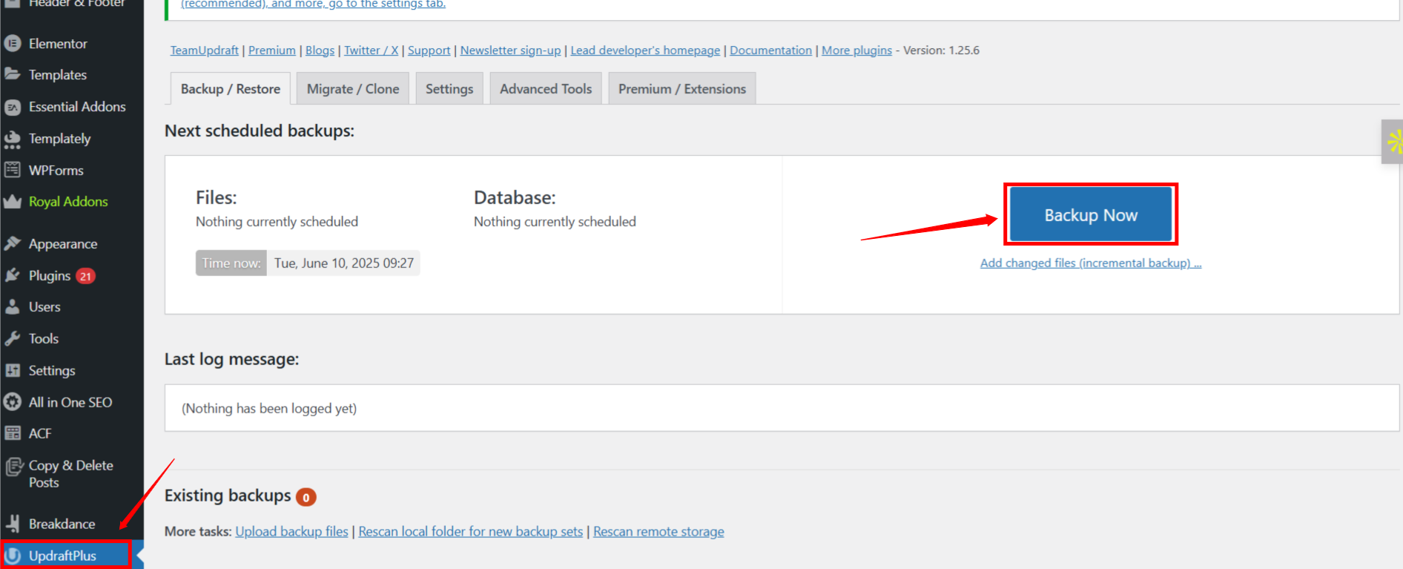Switch to the Premium / Extensions tab

pyautogui.click(x=682, y=88)
